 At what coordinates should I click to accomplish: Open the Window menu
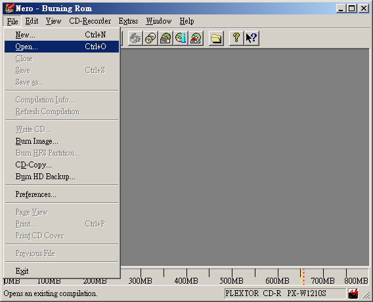click(x=159, y=21)
